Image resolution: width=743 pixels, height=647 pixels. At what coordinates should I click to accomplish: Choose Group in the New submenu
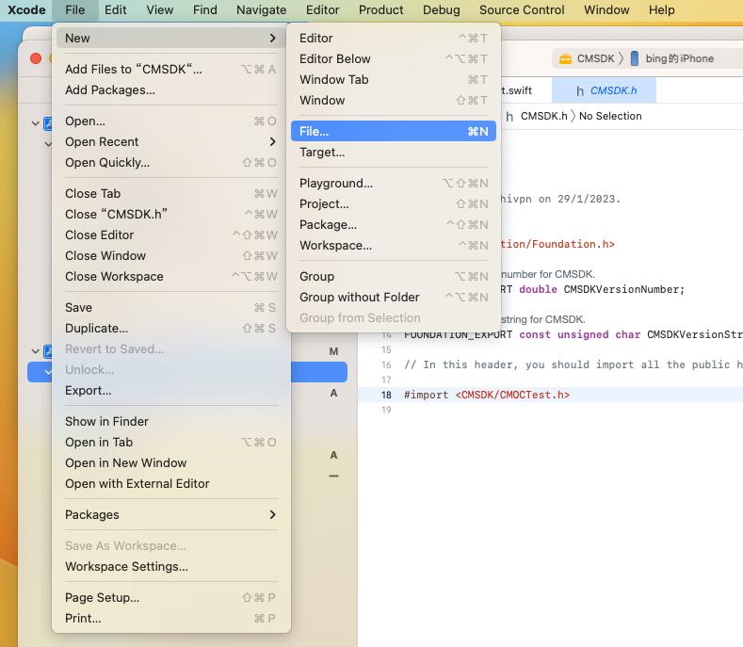pyautogui.click(x=394, y=276)
